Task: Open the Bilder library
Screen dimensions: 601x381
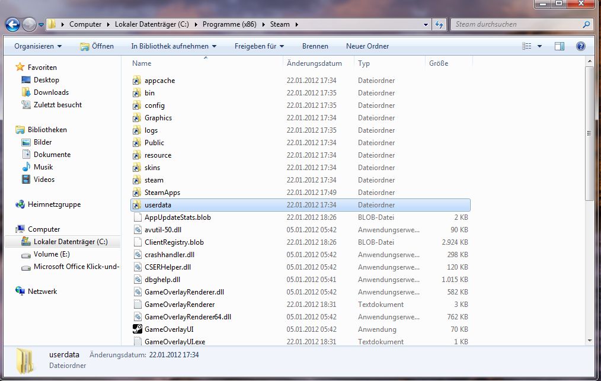Action: [43, 142]
